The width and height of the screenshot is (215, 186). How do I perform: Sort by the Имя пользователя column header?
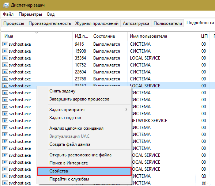[x=148, y=36]
